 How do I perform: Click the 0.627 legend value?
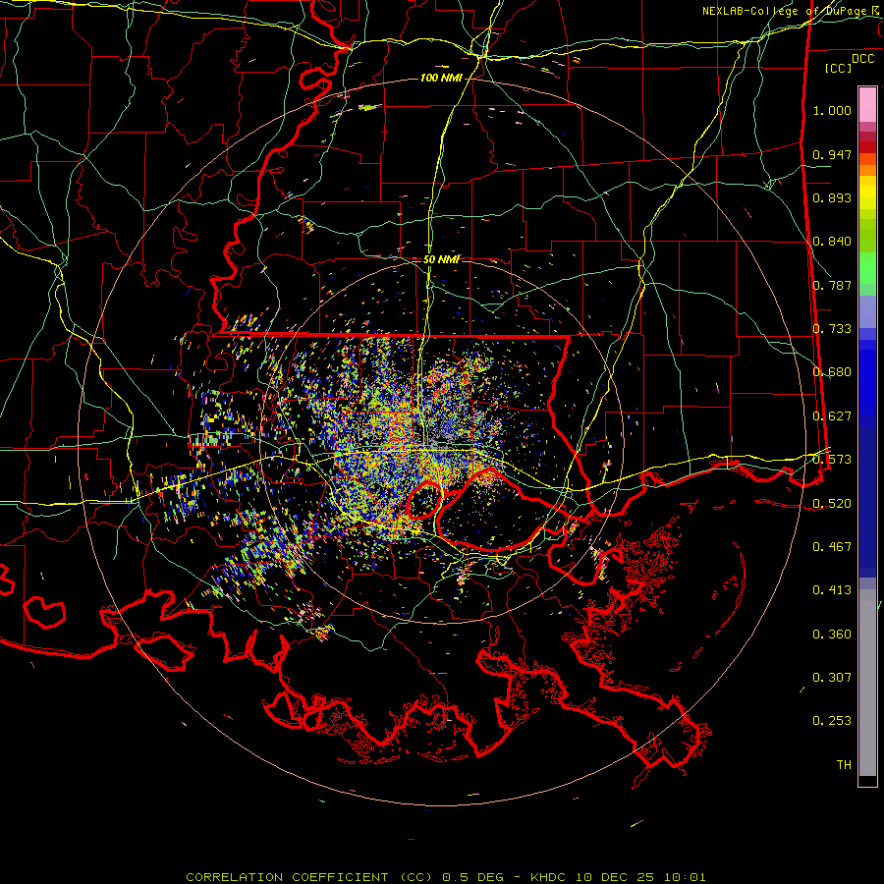point(832,416)
